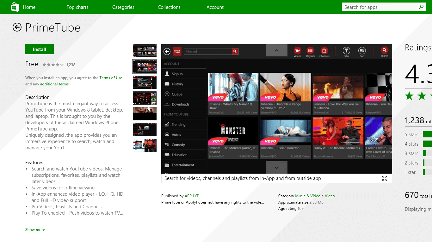Click the "4 stars" rating row label
This screenshot has height=242, width=432.
click(411, 144)
